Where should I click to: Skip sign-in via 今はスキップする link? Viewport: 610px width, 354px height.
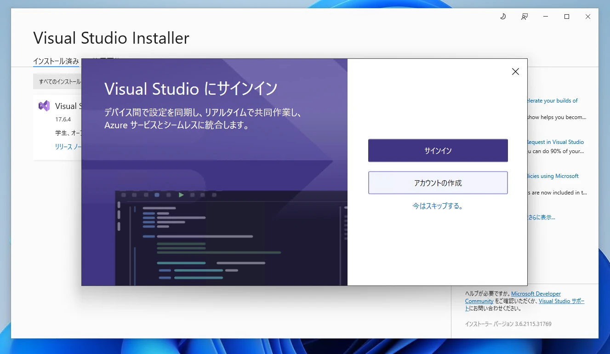tap(438, 206)
